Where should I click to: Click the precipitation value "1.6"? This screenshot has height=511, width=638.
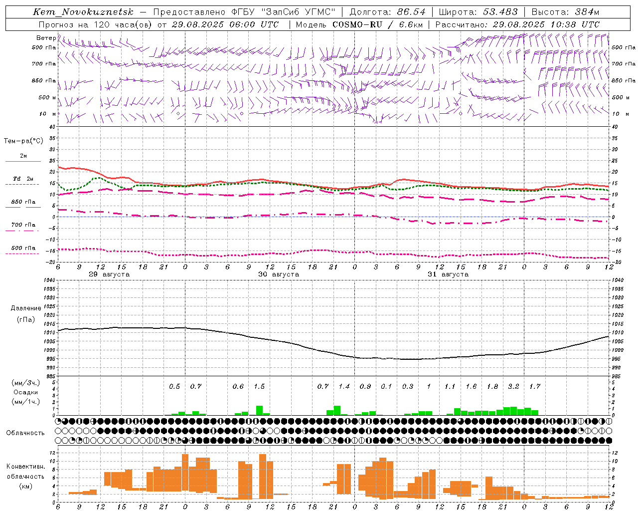point(471,386)
